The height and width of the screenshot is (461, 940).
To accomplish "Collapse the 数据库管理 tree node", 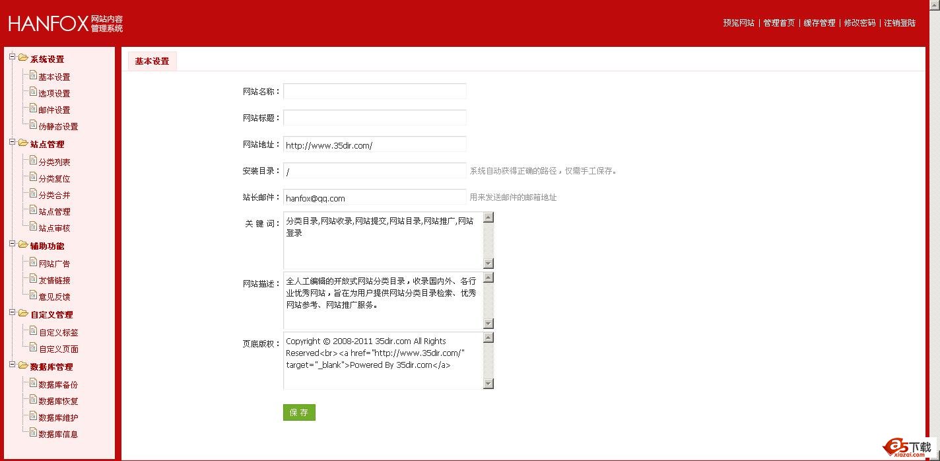I will point(12,365).
